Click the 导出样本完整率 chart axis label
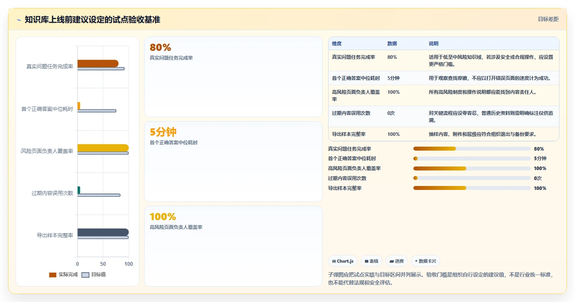 coord(55,235)
